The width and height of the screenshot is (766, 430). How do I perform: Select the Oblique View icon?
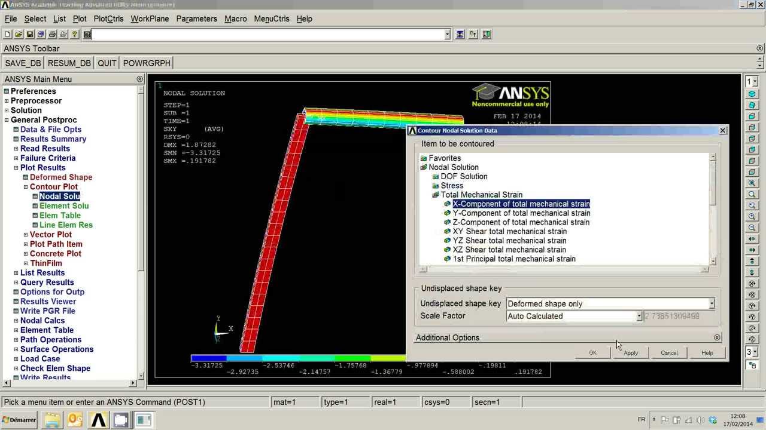pyautogui.click(x=752, y=105)
